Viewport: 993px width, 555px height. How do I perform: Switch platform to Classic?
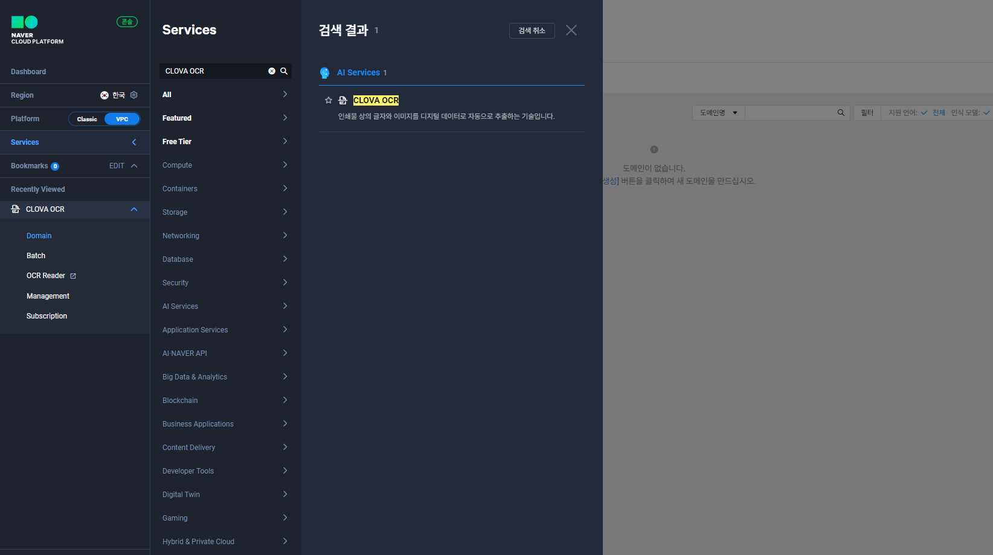(x=87, y=119)
